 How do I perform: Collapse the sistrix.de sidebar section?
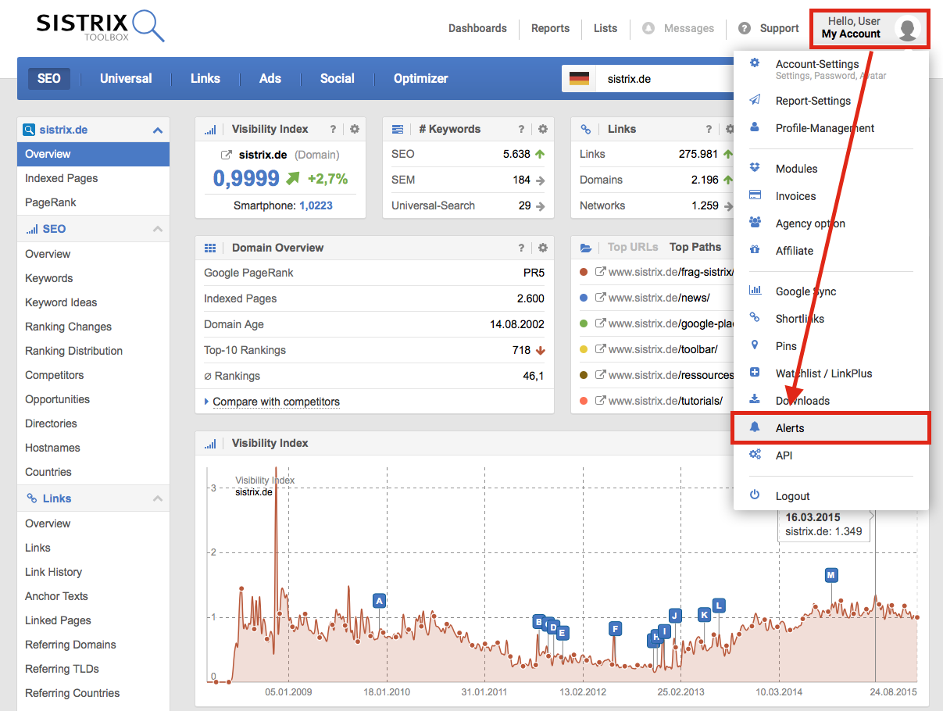tap(159, 129)
